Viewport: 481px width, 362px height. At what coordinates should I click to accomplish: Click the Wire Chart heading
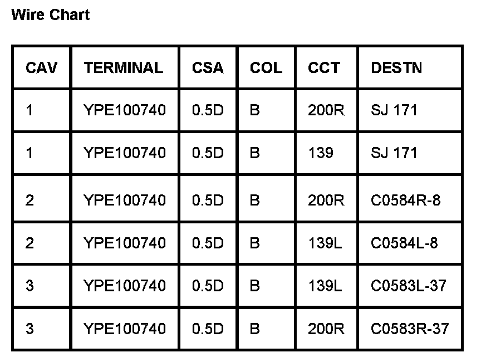pyautogui.click(x=50, y=15)
